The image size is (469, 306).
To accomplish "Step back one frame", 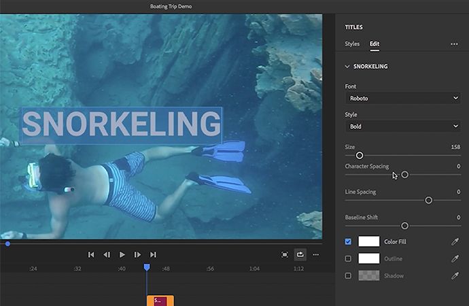I will [107, 254].
